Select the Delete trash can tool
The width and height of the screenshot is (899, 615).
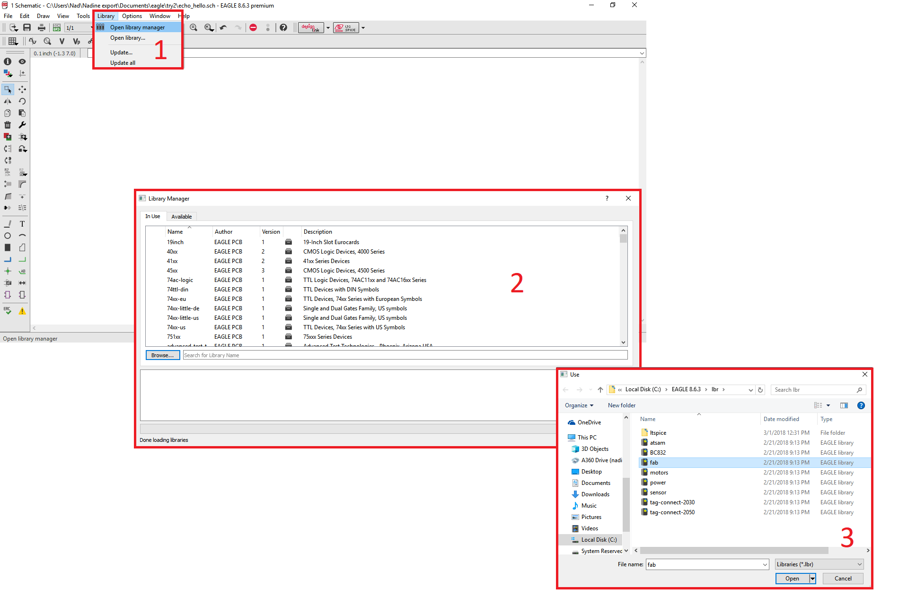click(8, 125)
